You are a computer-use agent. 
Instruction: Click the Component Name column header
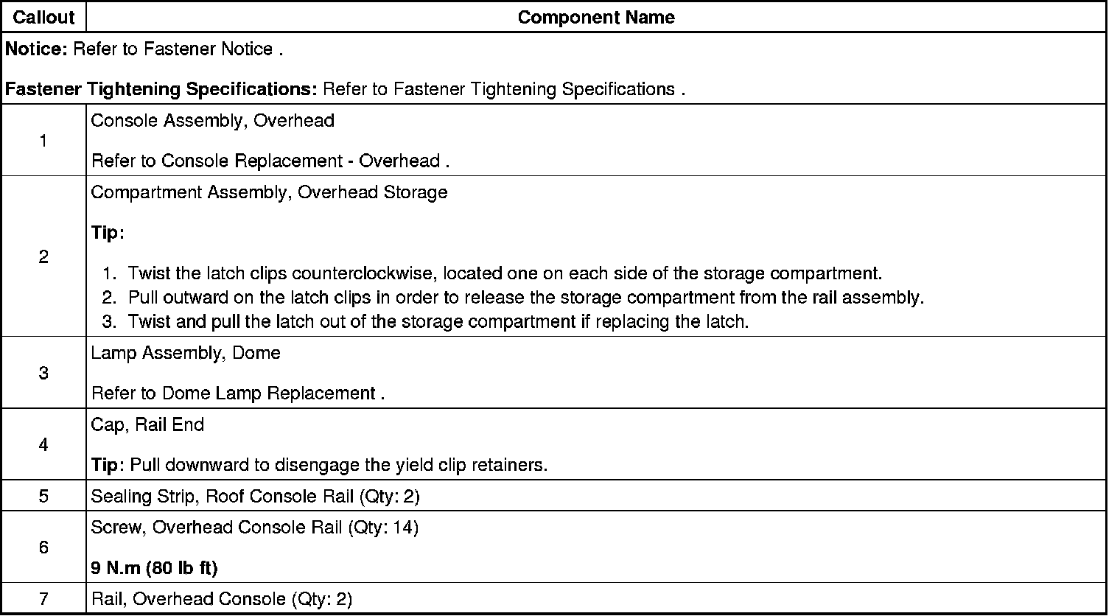[x=595, y=17]
